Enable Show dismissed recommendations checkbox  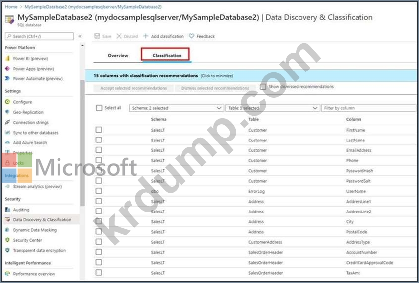[263, 87]
